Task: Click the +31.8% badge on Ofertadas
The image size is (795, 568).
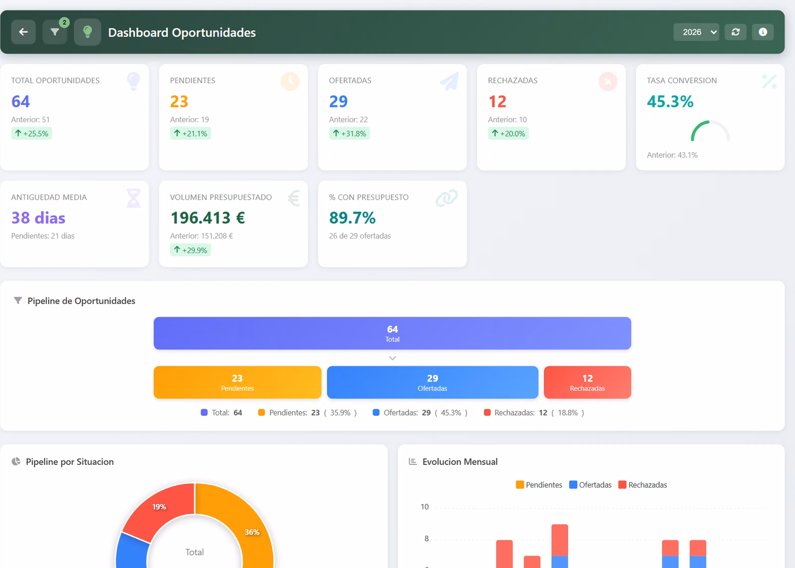Action: (349, 134)
